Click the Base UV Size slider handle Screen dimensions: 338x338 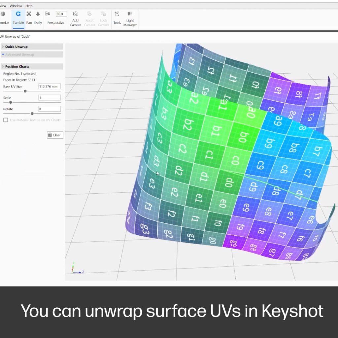(x=25, y=91)
